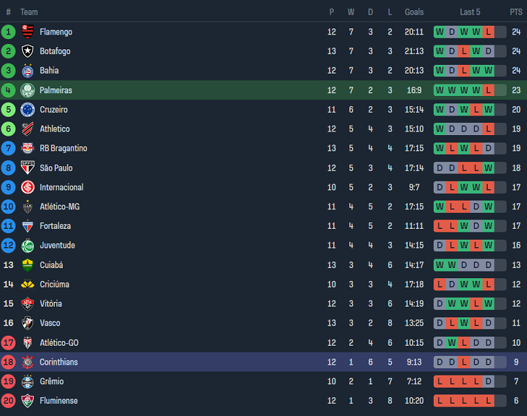Sort table by PTS column header
The image size is (527, 416).
(516, 12)
